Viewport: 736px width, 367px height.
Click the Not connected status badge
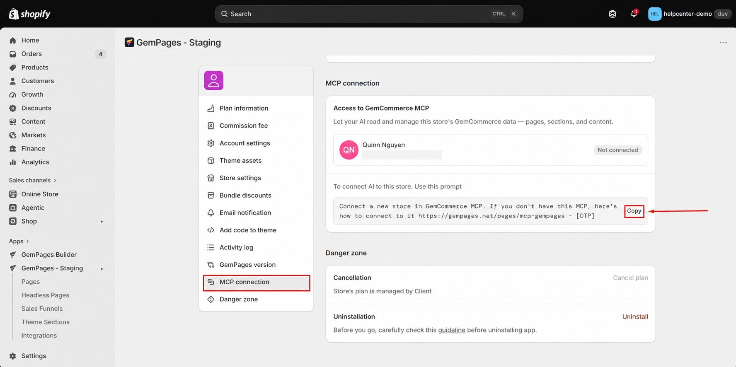click(617, 150)
